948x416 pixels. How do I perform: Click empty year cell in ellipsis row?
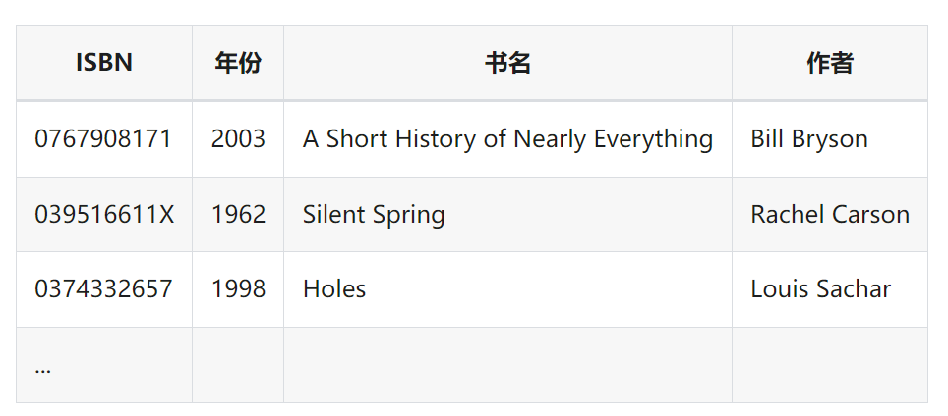238,365
